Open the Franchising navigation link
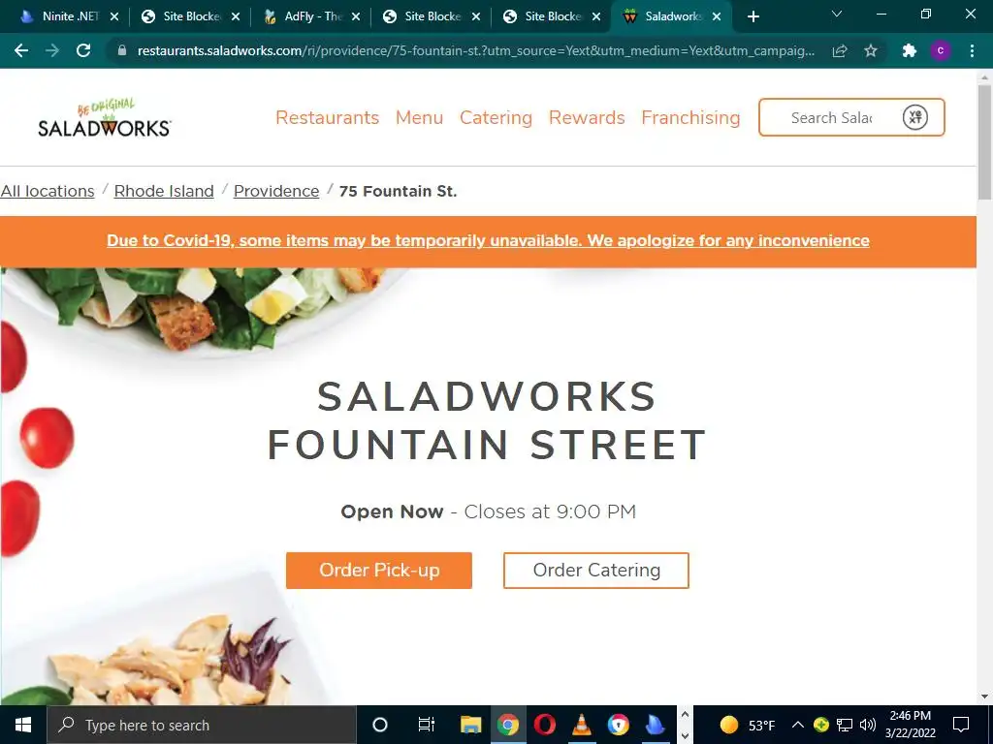The image size is (993, 744). [x=690, y=117]
